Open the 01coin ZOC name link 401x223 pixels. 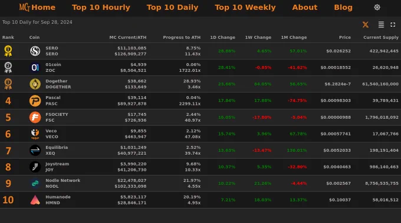[53, 67]
